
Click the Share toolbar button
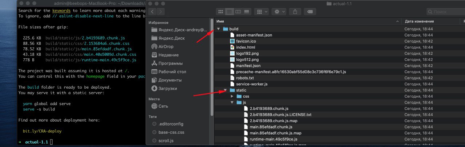[295, 12]
